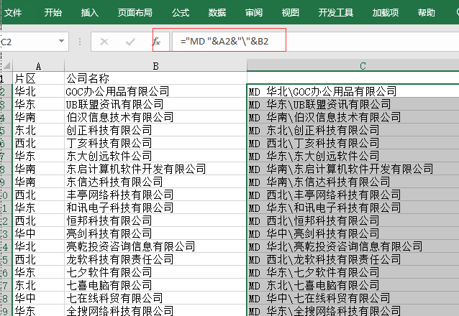
Task: Select cell UB联盟资讯有限公司 in column B
Action: (x=155, y=104)
